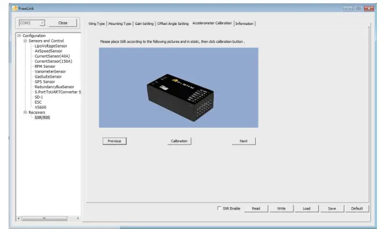Select GasSuiteSensor in the tree
Image resolution: width=385 pixels, height=235 pixels.
tap(48, 77)
